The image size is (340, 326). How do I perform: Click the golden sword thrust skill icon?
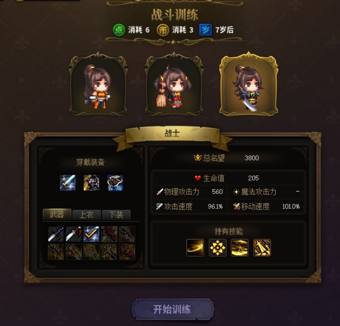coord(262,248)
